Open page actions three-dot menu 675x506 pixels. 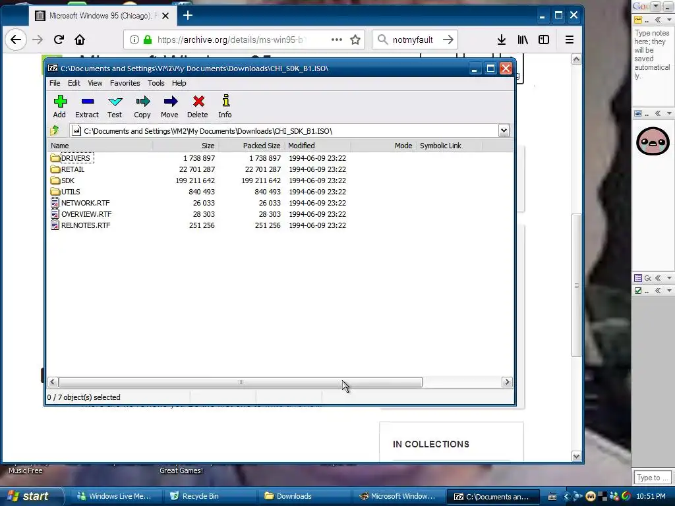pos(337,40)
